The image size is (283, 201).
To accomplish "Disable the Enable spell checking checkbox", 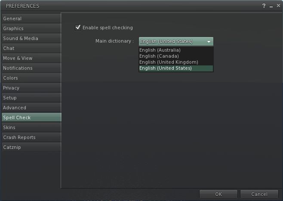I will pos(78,28).
